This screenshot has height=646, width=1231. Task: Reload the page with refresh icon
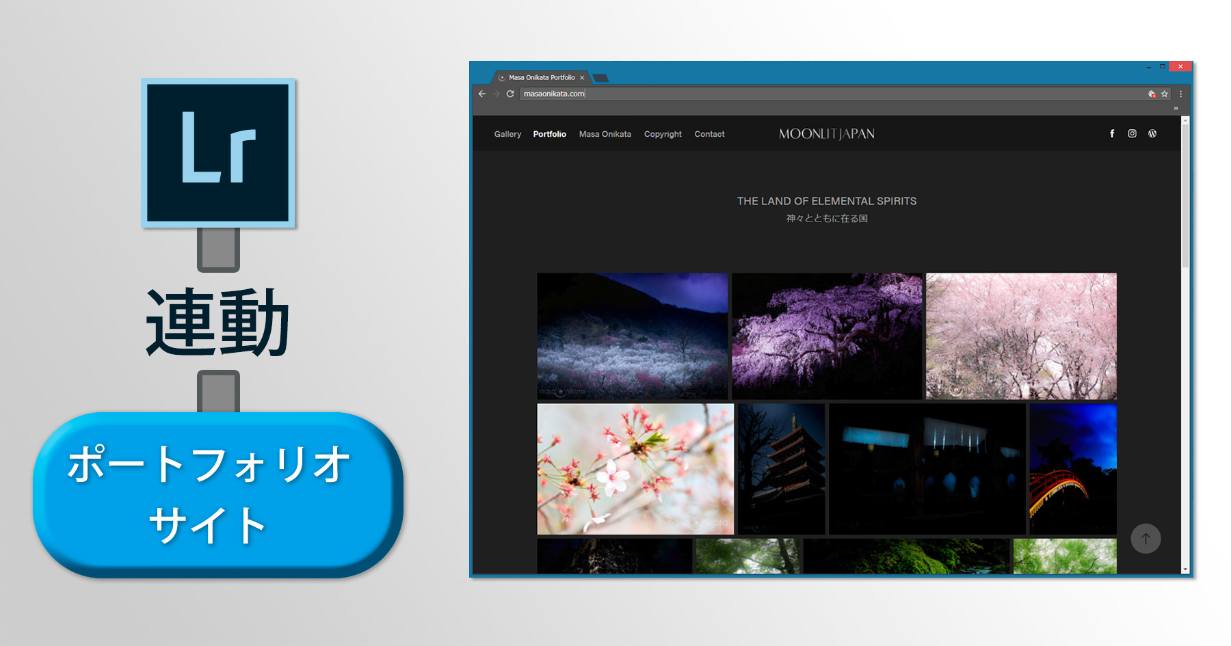(x=509, y=94)
